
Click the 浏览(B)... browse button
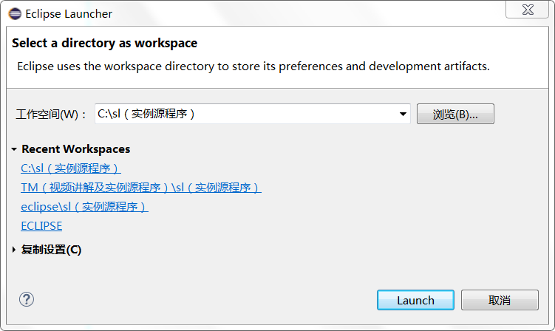click(x=455, y=114)
